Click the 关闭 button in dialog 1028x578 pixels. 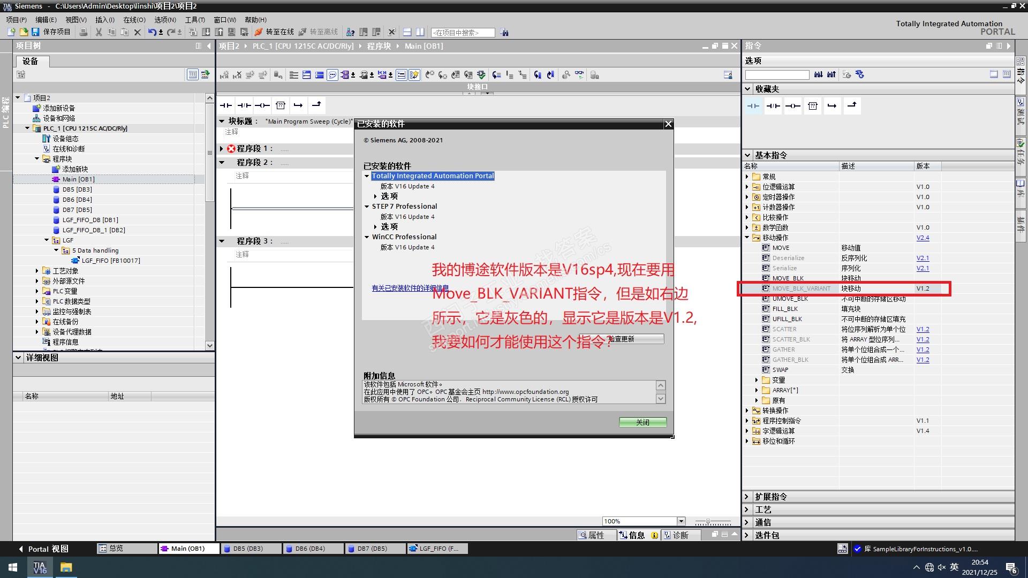pyautogui.click(x=642, y=422)
